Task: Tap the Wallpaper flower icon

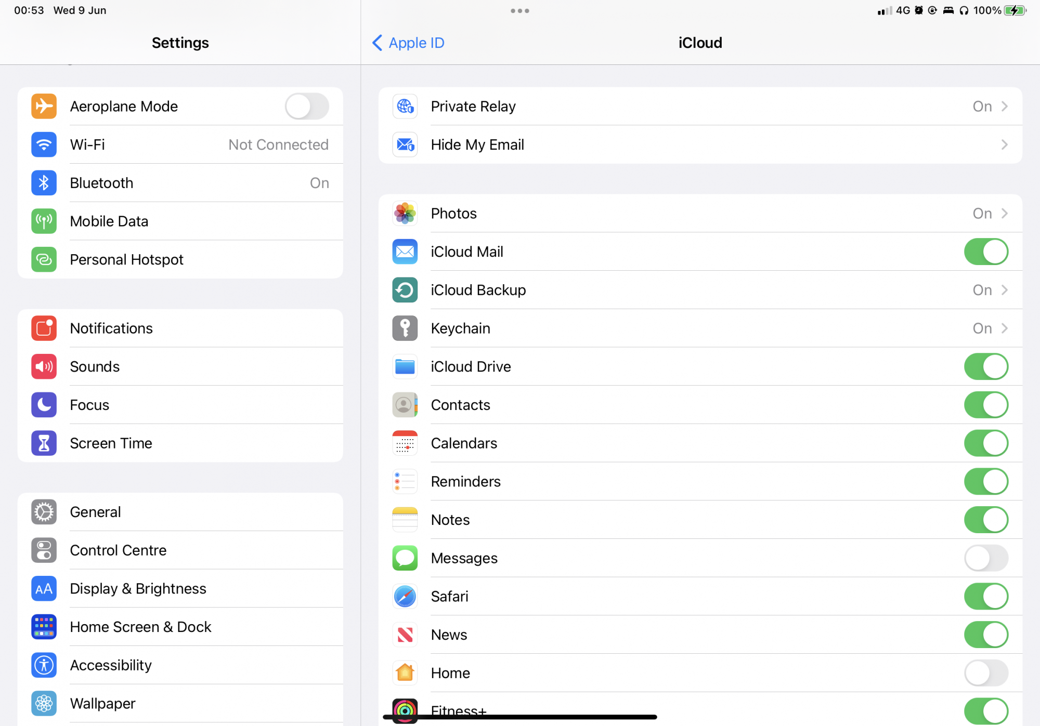Action: click(44, 704)
